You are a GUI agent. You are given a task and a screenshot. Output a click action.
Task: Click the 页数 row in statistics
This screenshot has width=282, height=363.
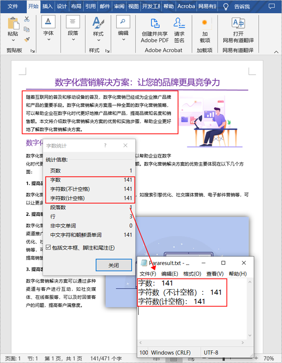click(91, 171)
